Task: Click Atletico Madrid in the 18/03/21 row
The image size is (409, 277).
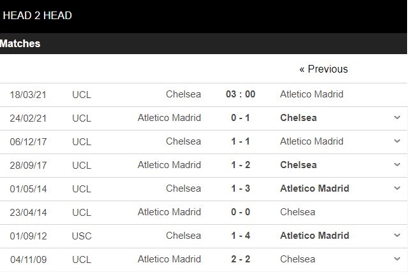Action: (311, 94)
